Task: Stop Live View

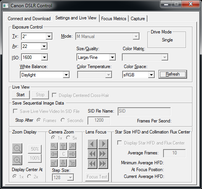Action: [x=40, y=95]
